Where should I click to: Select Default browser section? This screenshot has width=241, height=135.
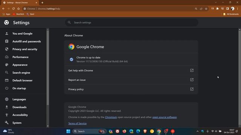tap(23, 80)
